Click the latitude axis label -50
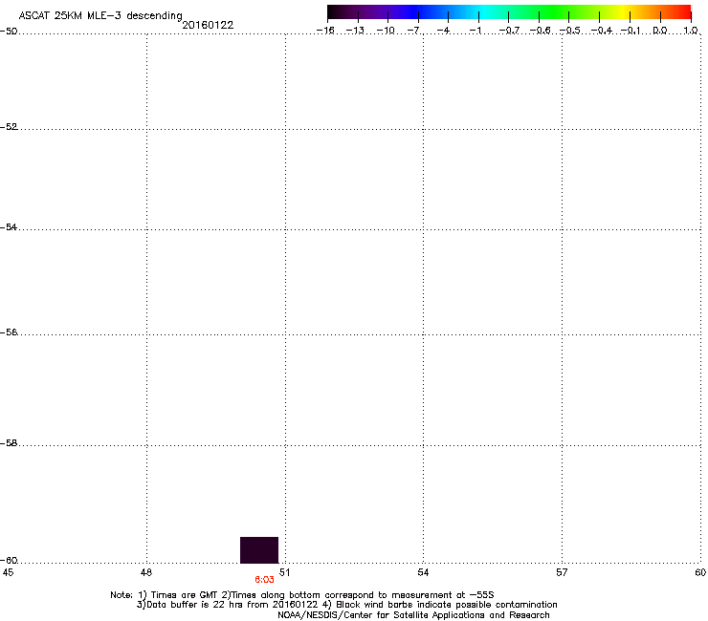 [9, 32]
